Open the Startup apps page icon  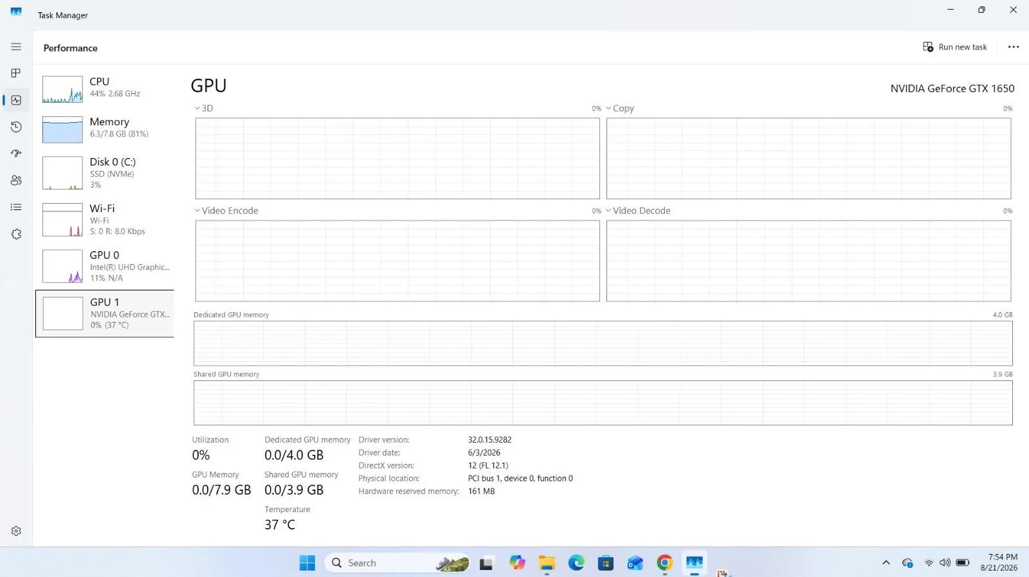tap(16, 154)
